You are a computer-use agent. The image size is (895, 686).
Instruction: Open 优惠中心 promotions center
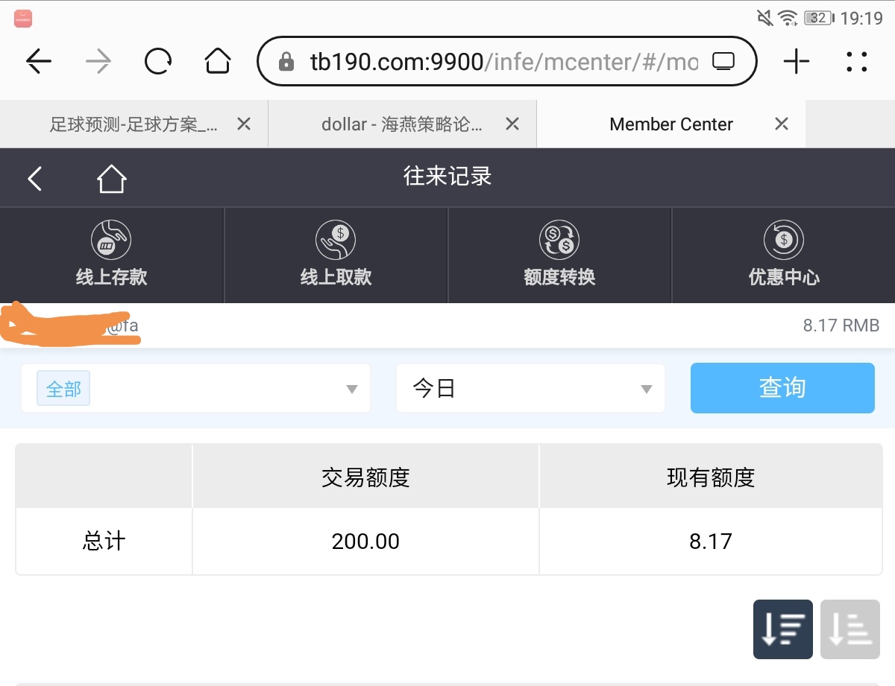click(784, 255)
